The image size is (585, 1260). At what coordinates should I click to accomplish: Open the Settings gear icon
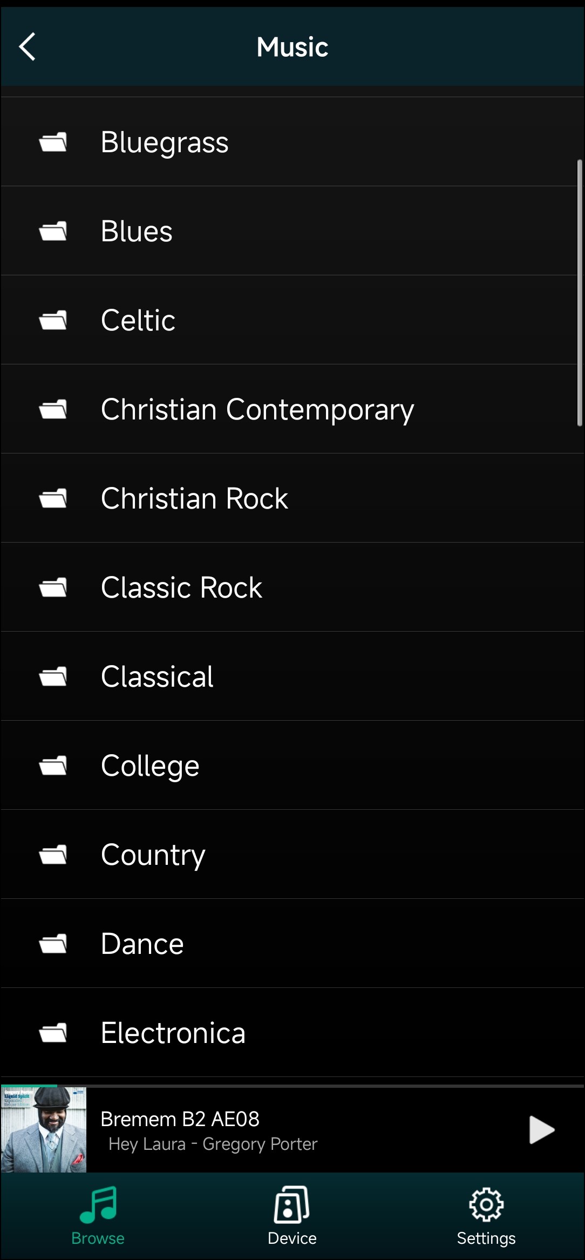[x=486, y=1204]
